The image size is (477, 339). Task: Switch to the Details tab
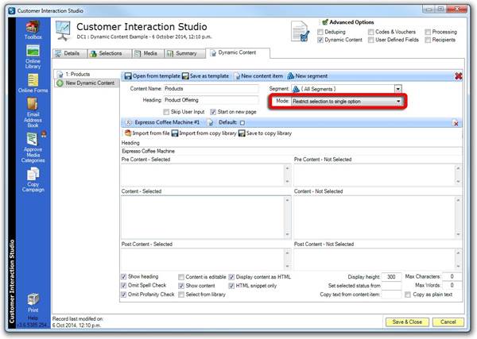(70, 53)
